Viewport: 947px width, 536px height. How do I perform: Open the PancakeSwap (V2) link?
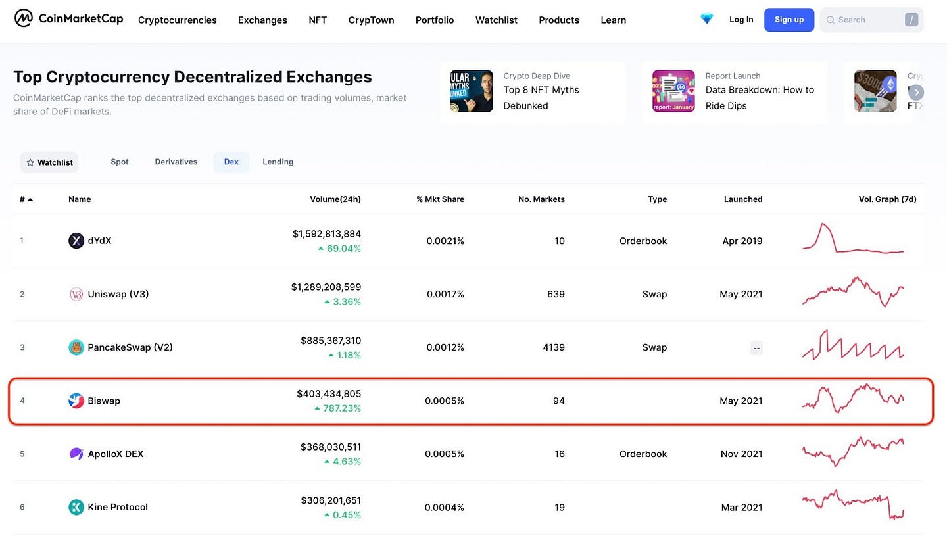130,347
